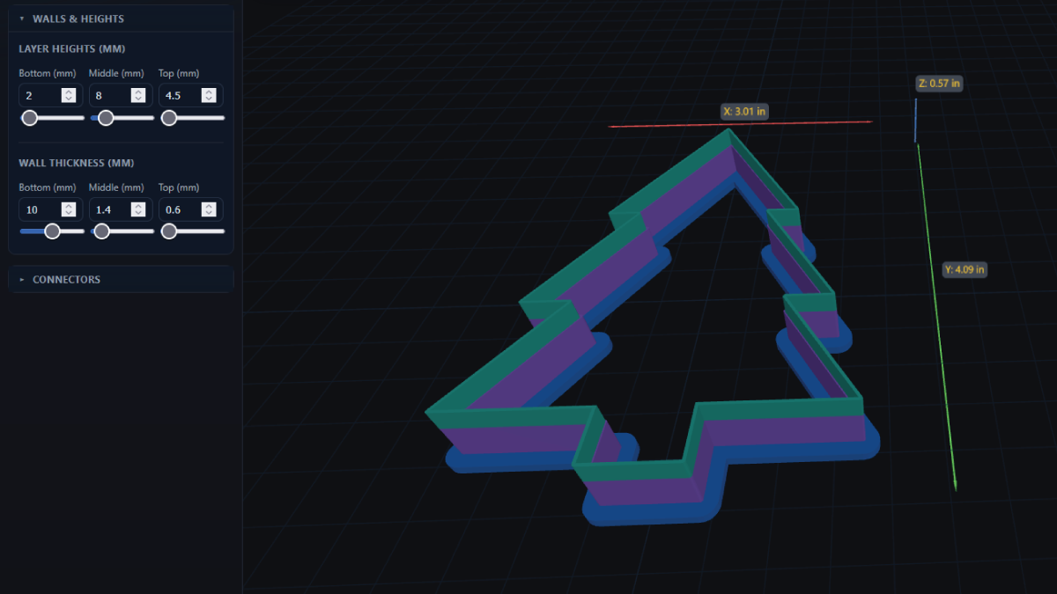
Task: Collapse the Walls & Heights section
Action: pos(78,18)
